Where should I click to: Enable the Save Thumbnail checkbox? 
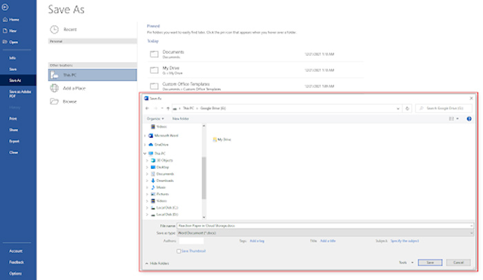coord(179,251)
